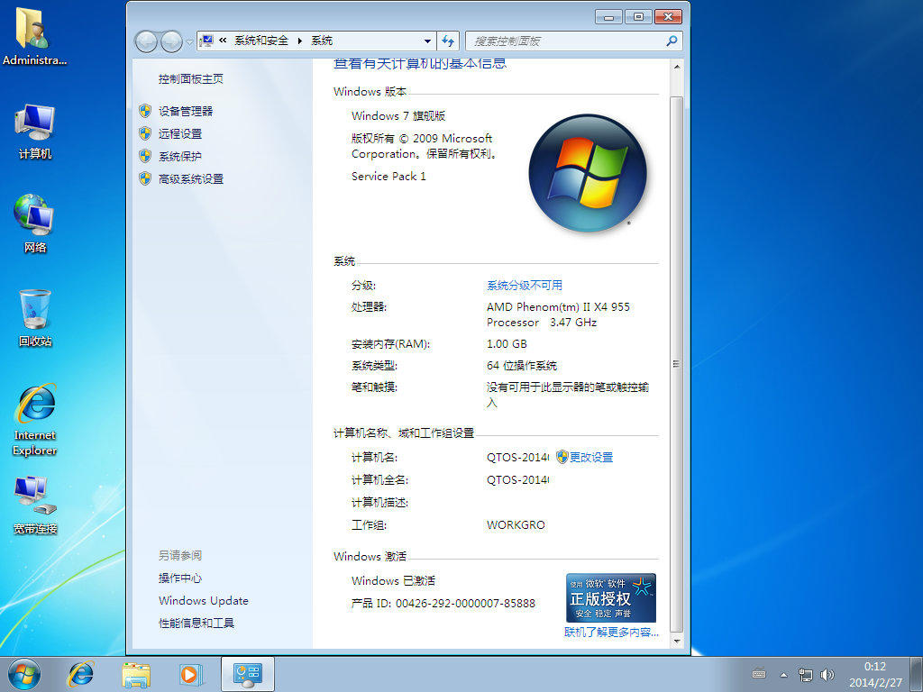
Task: Click the WORKGRO workgroup value
Action: click(516, 525)
